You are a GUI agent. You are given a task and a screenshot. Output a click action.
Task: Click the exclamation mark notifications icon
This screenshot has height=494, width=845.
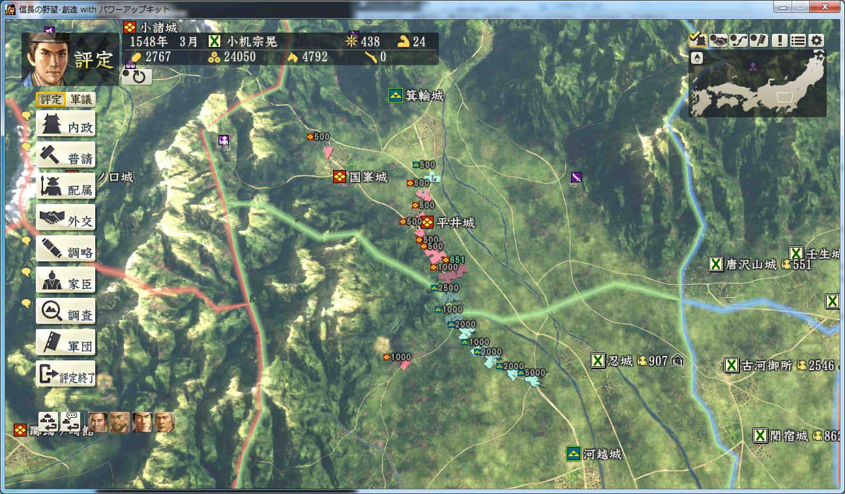(778, 40)
